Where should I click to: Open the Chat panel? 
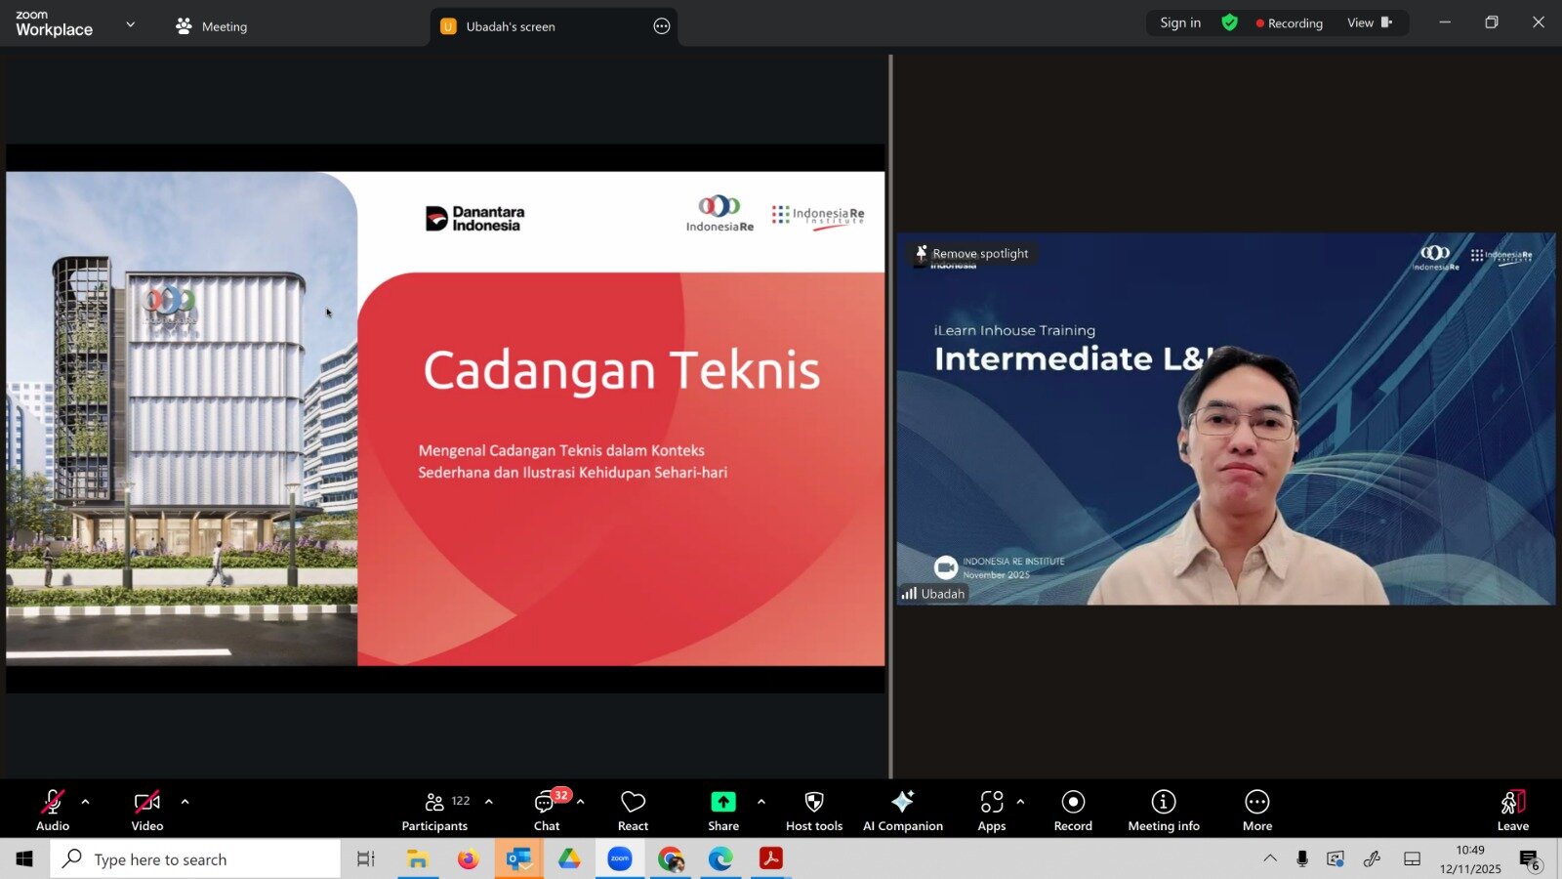[x=547, y=811]
